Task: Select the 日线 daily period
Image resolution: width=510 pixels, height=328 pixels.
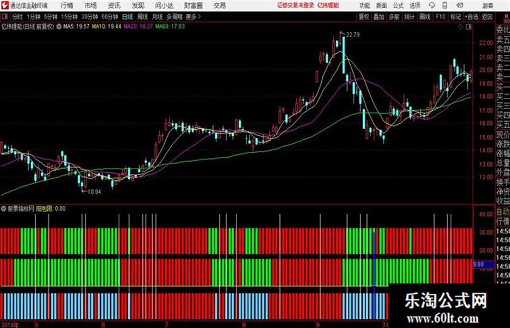Action: coord(127,17)
